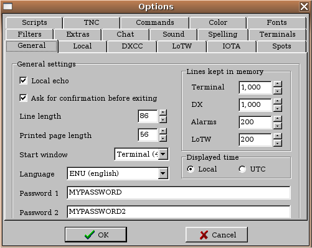The image size is (312, 248).
Task: Switch to the Terminals tab
Action: [x=277, y=34]
